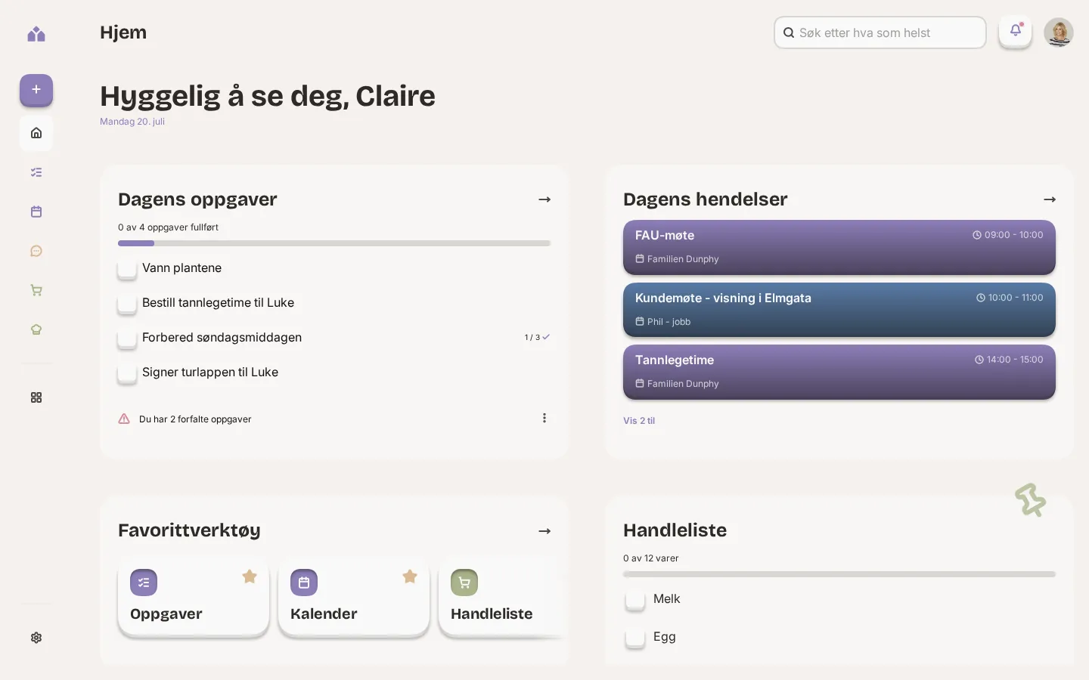The width and height of the screenshot is (1089, 680).
Task: Click the clock icon on Tannlegetime
Action: tap(979, 360)
